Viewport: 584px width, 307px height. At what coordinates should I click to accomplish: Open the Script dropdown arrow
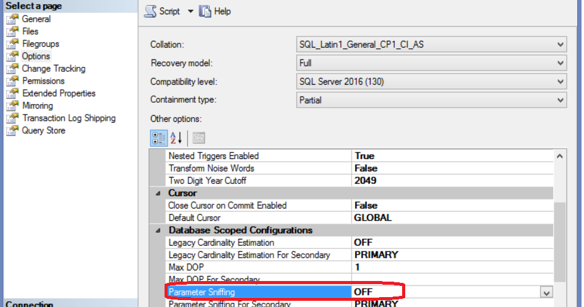191,11
